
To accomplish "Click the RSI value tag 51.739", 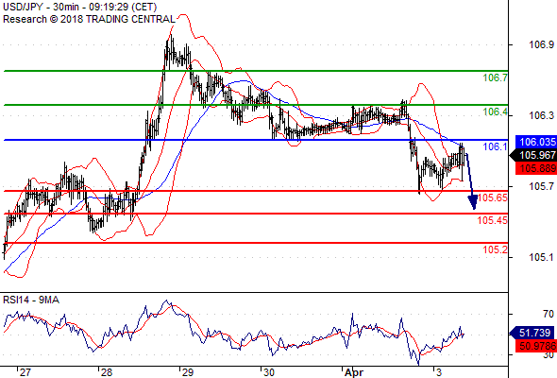I will pos(532,333).
